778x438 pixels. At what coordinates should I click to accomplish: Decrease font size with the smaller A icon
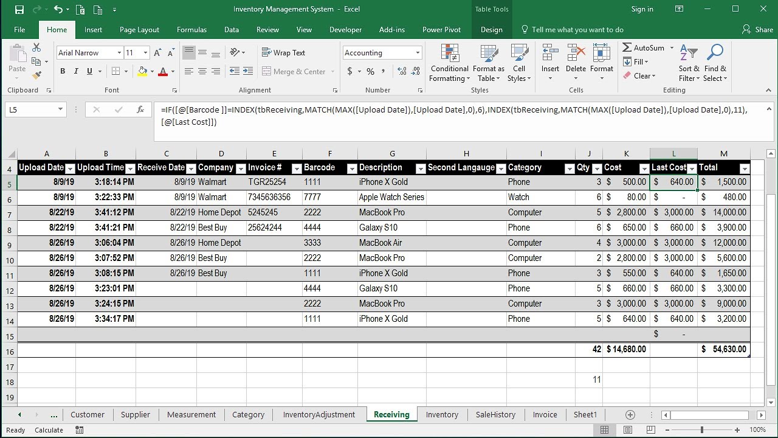(x=171, y=53)
